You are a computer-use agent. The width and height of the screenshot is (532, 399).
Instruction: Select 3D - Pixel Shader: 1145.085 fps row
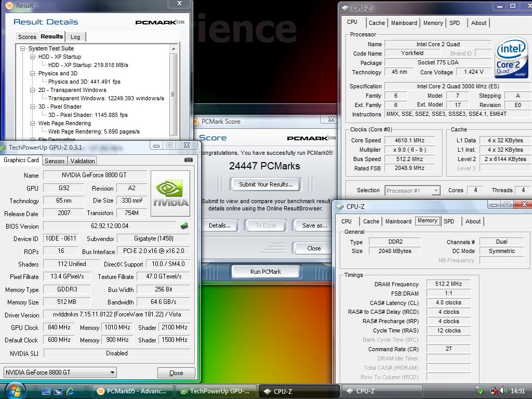(x=88, y=115)
